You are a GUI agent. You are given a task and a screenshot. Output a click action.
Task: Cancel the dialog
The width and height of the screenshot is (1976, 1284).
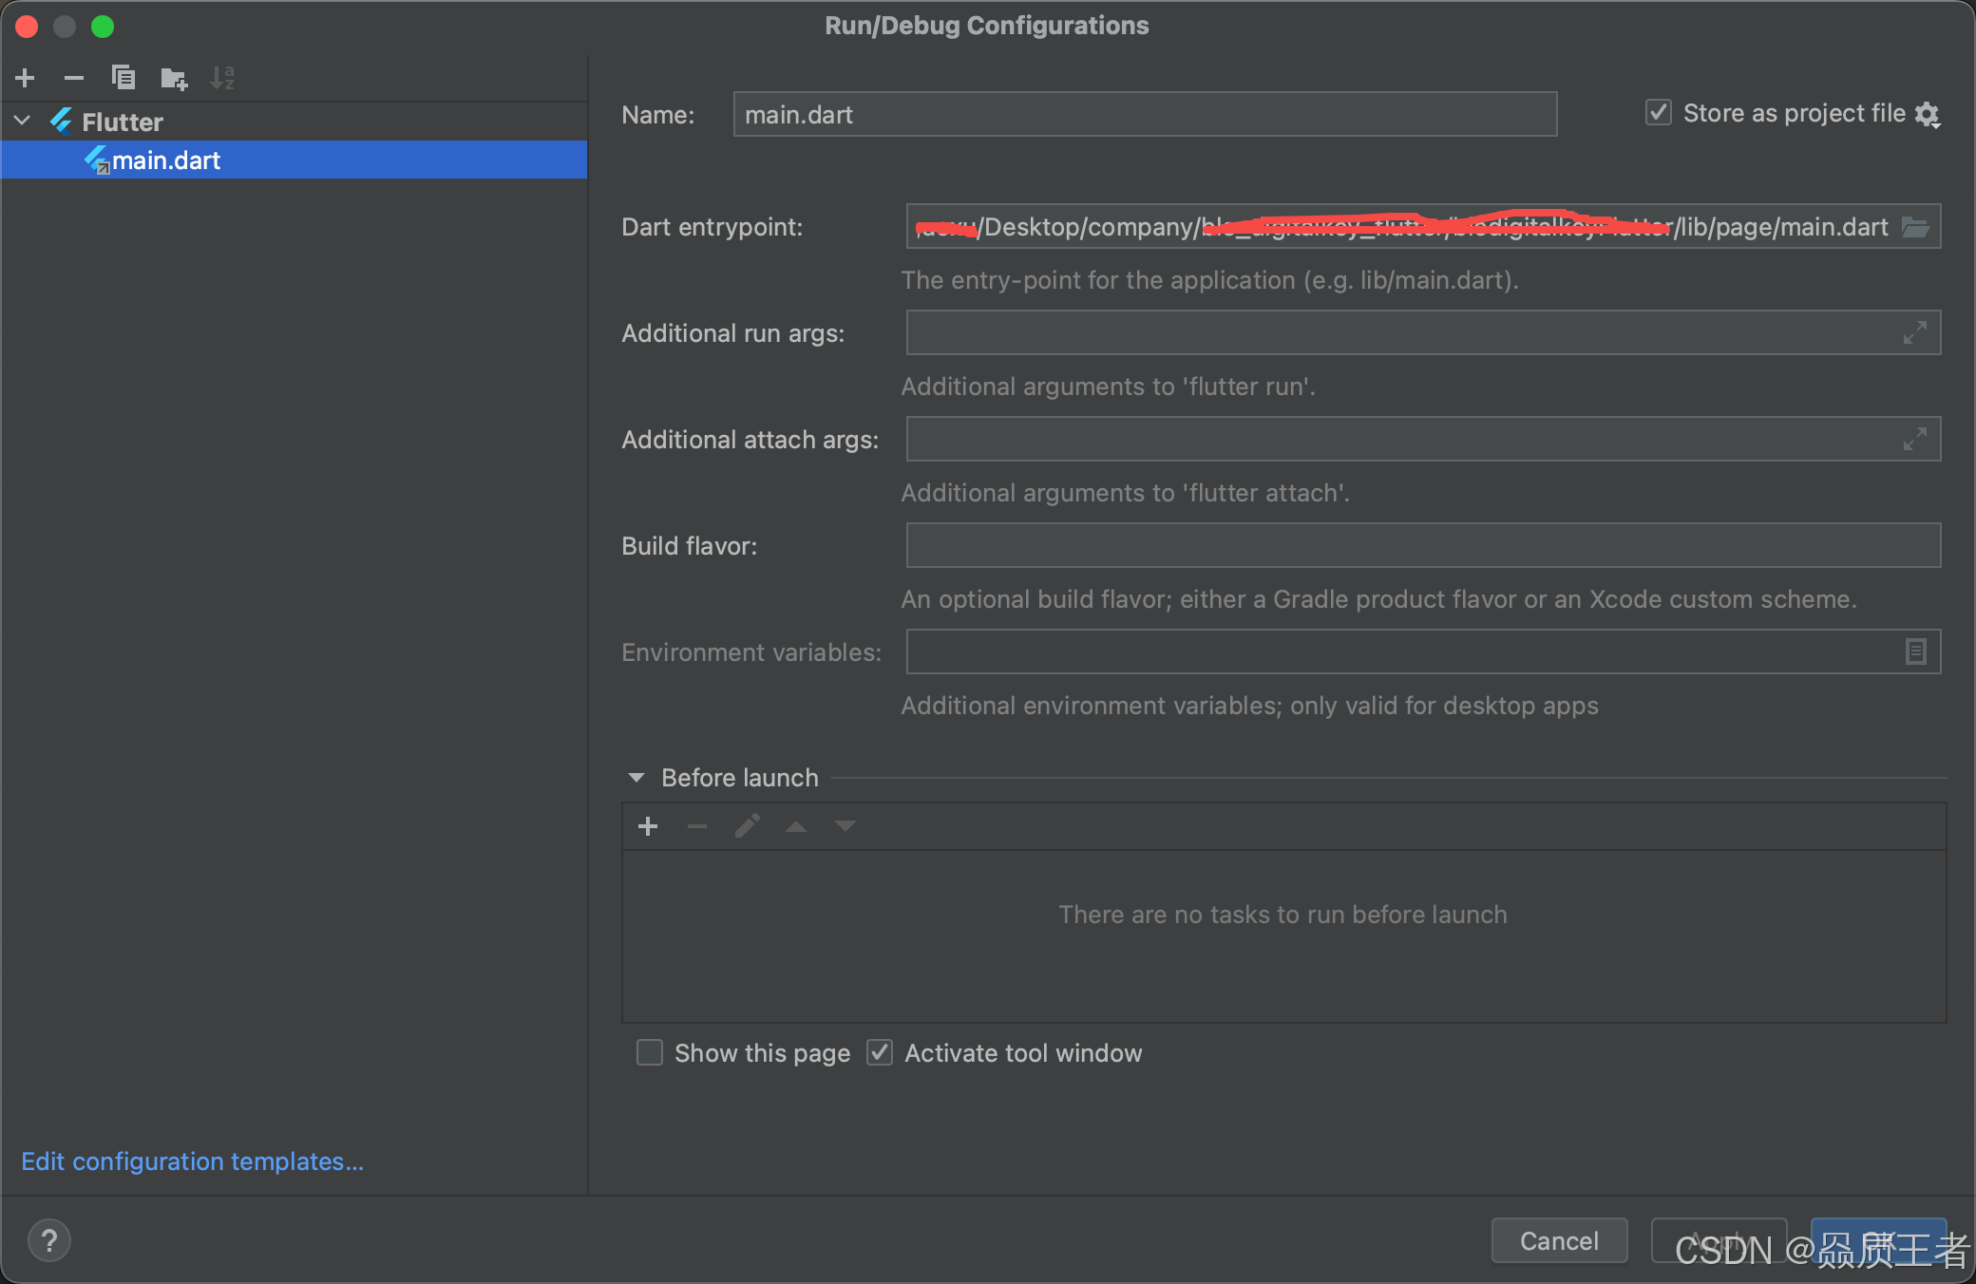pos(1559,1240)
